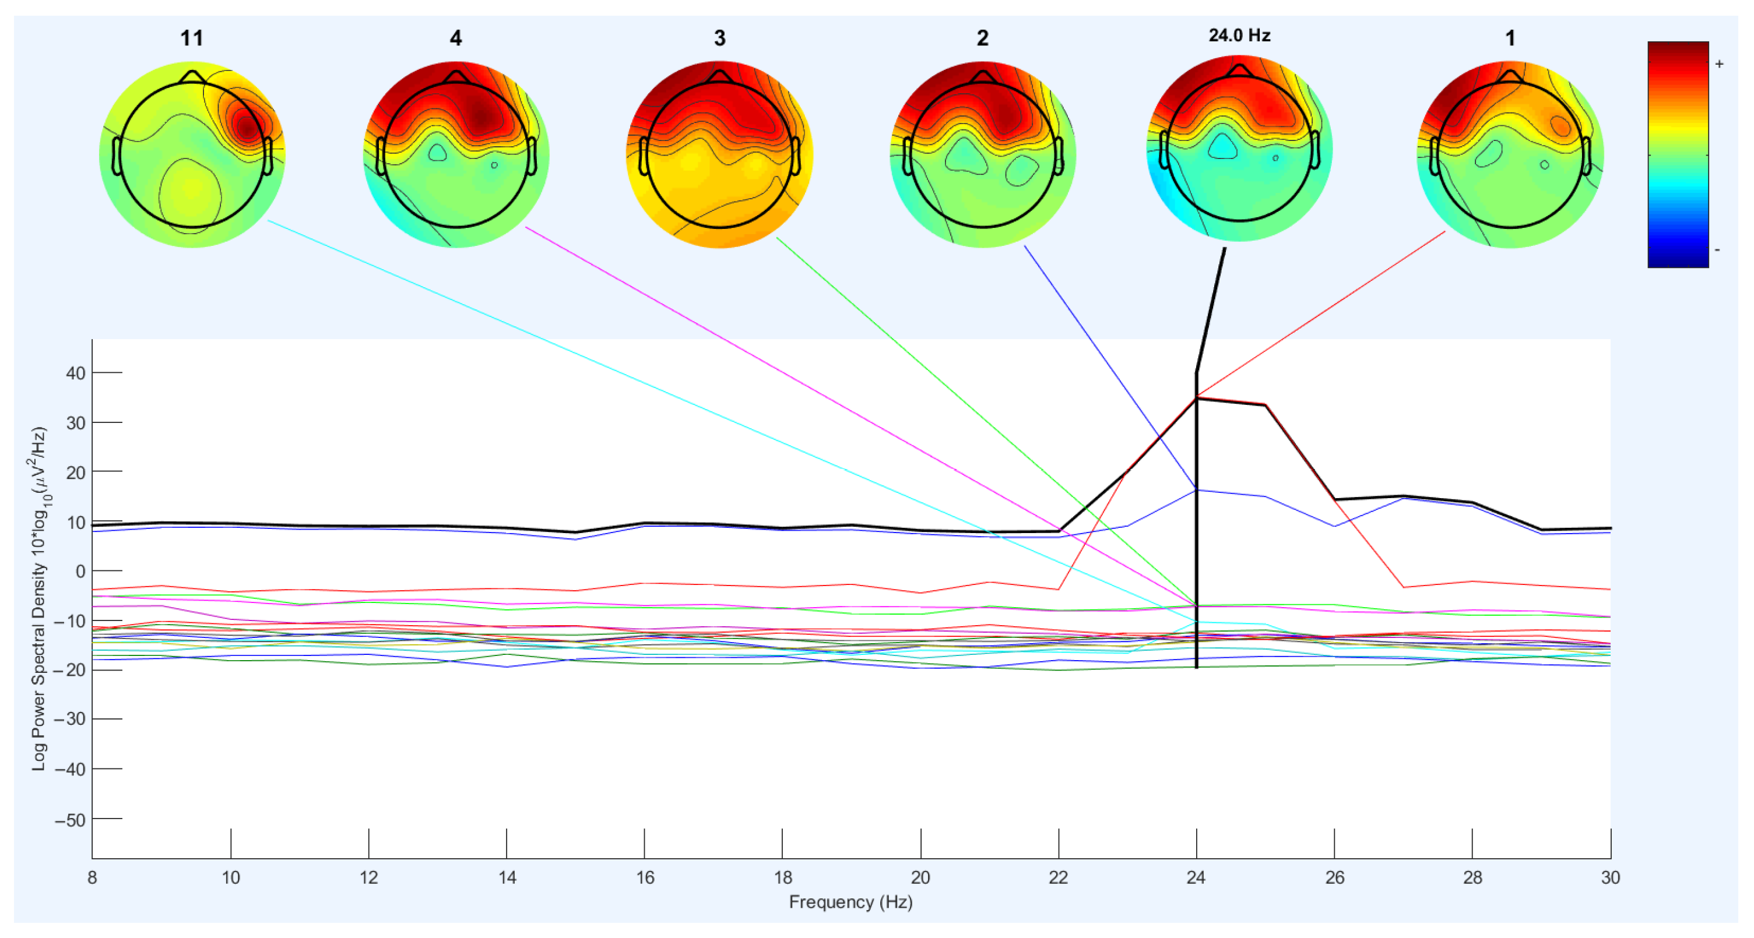Select the component 3 scalp map

[x=719, y=155]
